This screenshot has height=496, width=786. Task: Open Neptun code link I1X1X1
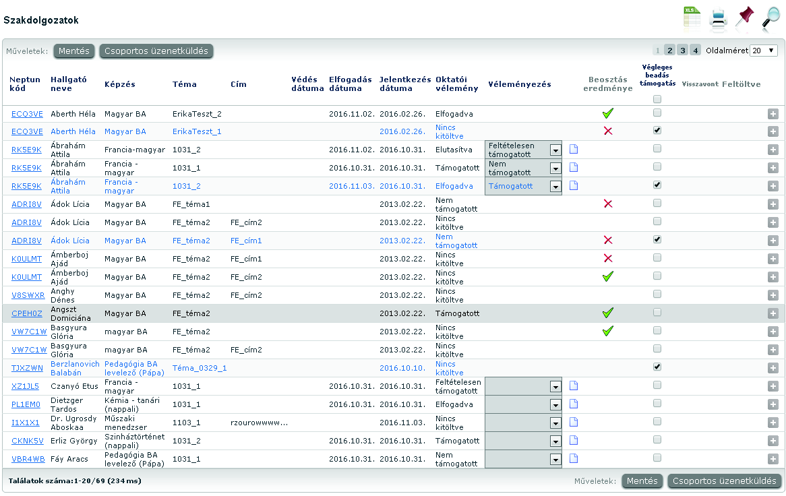[x=26, y=423]
